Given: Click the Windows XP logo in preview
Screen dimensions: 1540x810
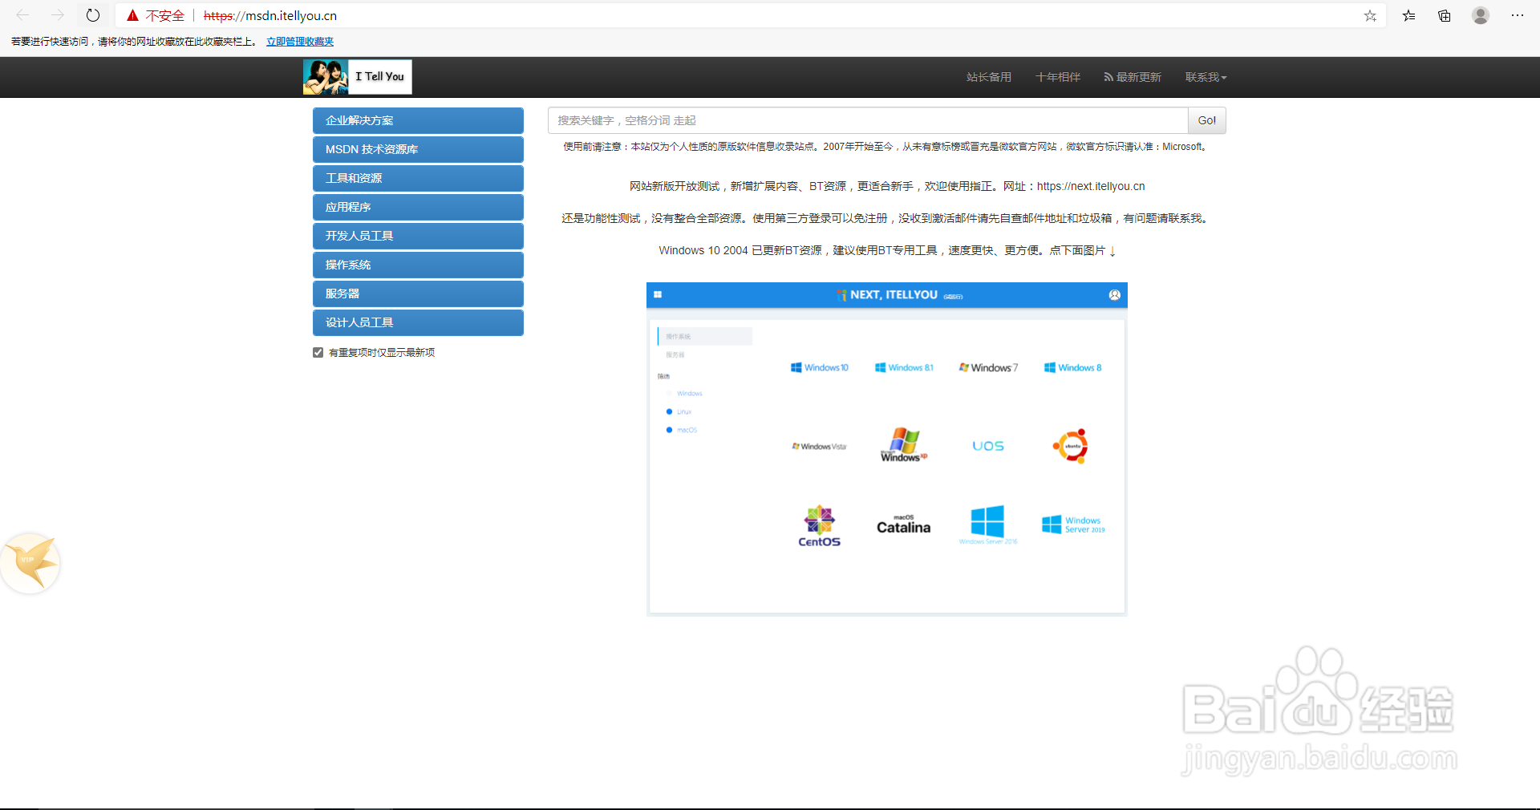Looking at the screenshot, I should 904,444.
